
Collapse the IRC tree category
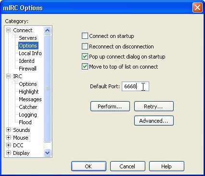tap(8, 76)
